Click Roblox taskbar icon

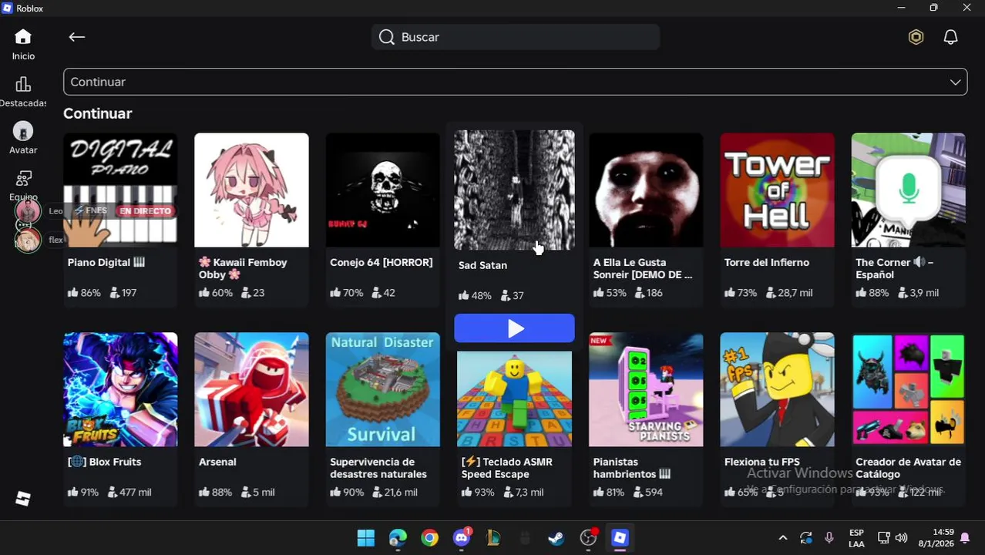620,538
